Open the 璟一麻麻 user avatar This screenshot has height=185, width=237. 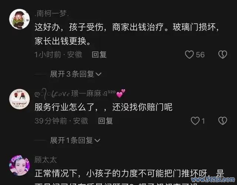20,99
